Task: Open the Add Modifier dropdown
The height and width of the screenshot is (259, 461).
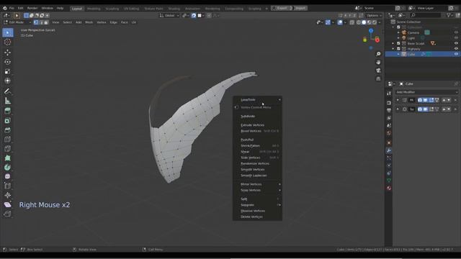Action: 426,92
